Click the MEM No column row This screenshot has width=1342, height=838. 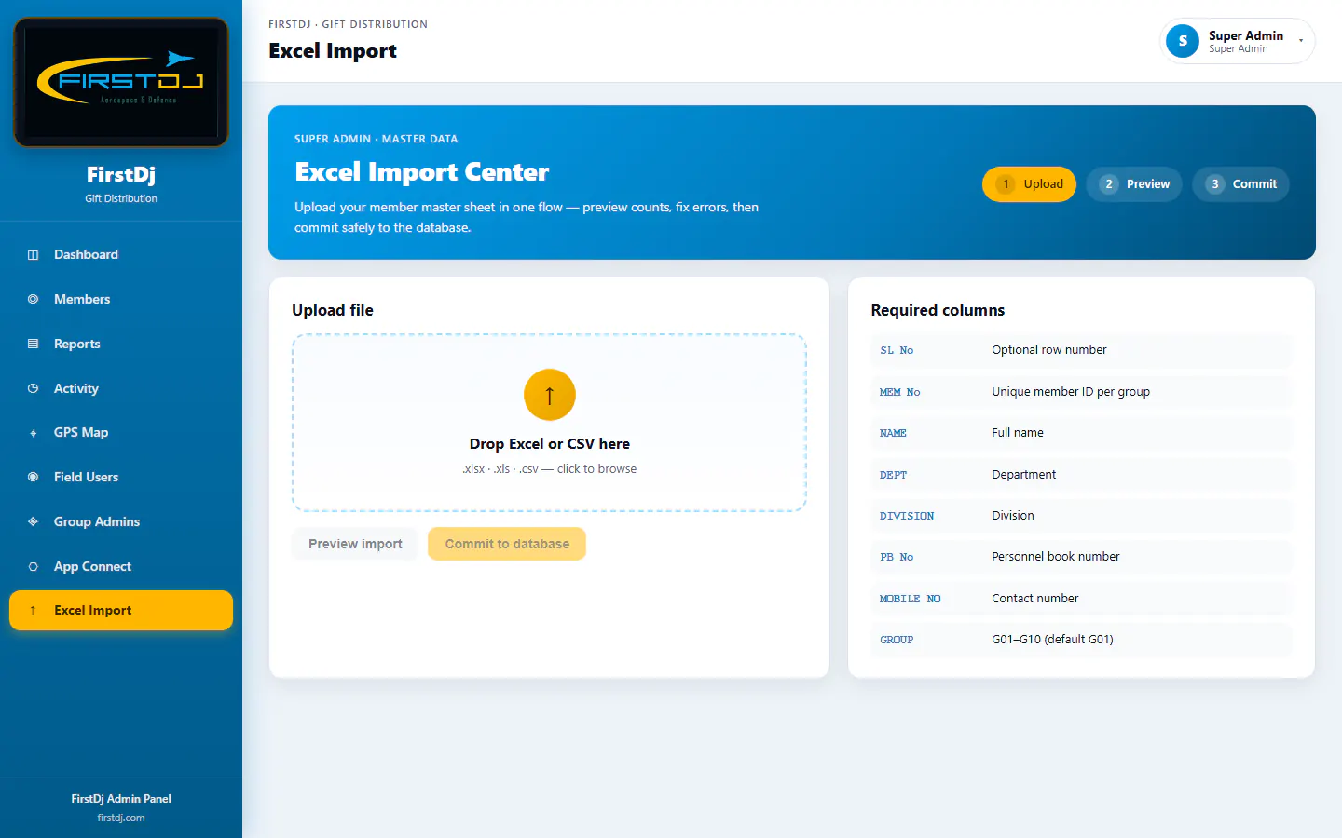click(x=1081, y=392)
